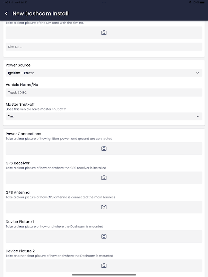Tap the SIM card photo camera icon
The height and width of the screenshot is (277, 208).
click(104, 33)
